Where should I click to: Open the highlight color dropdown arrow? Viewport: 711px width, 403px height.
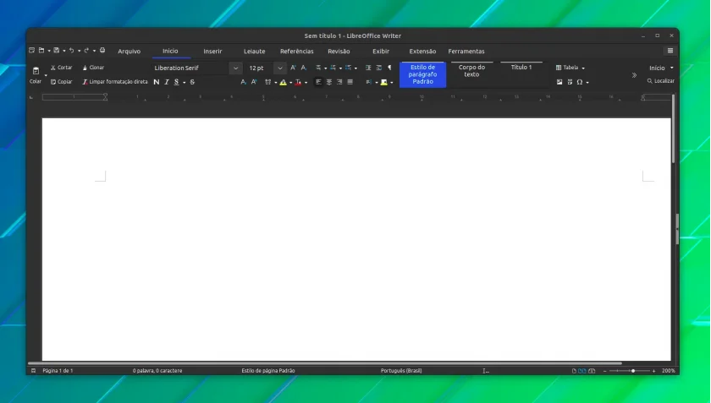(x=290, y=83)
